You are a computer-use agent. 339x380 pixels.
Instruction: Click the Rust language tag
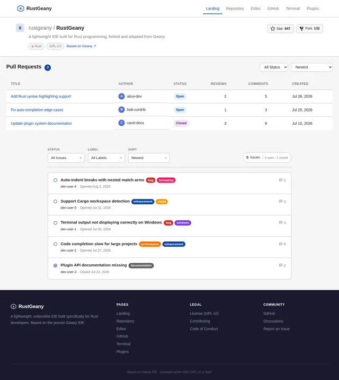[x=36, y=46]
